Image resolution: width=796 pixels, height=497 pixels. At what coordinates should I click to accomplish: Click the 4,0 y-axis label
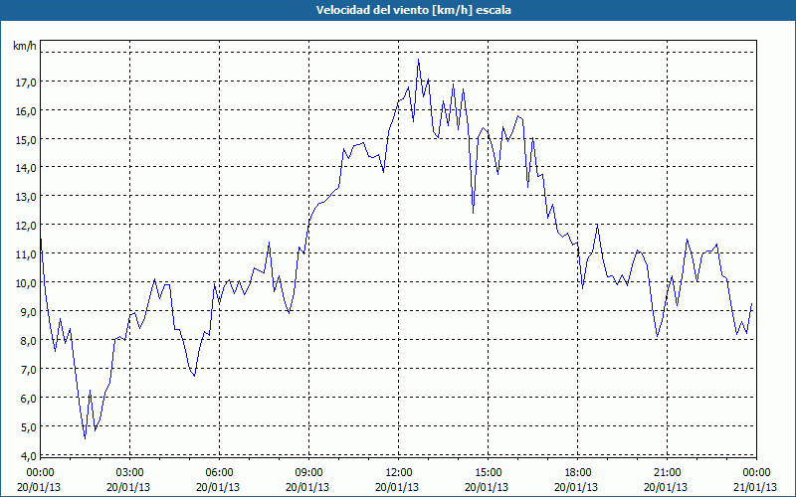pos(28,455)
